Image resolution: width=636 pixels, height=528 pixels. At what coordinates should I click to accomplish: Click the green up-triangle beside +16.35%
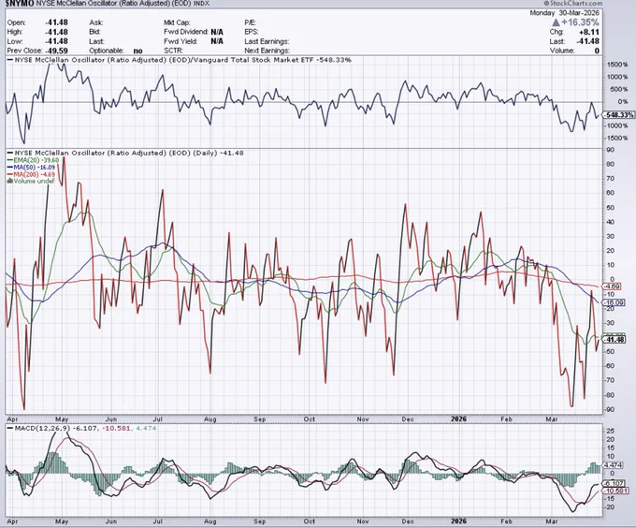point(556,22)
